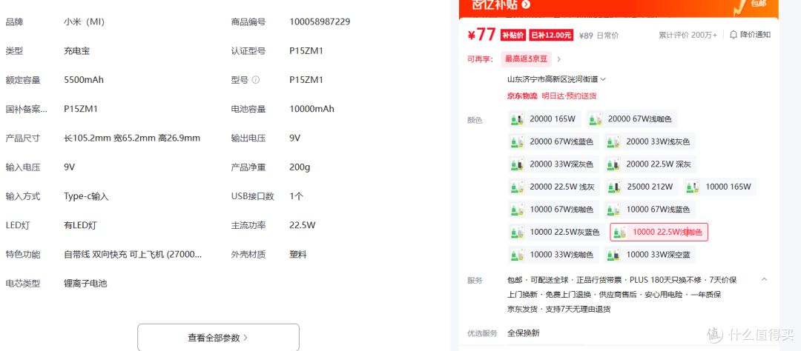Select the 20000 33W深灰色 option
This screenshot has height=351, width=801.
pyautogui.click(x=554, y=164)
